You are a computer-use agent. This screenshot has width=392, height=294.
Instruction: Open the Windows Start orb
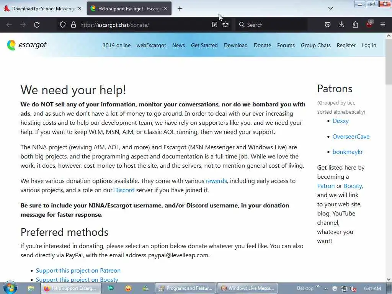pyautogui.click(x=10, y=288)
